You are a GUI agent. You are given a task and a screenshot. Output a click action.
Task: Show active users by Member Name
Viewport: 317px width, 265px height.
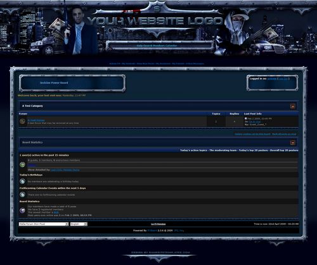72,170
